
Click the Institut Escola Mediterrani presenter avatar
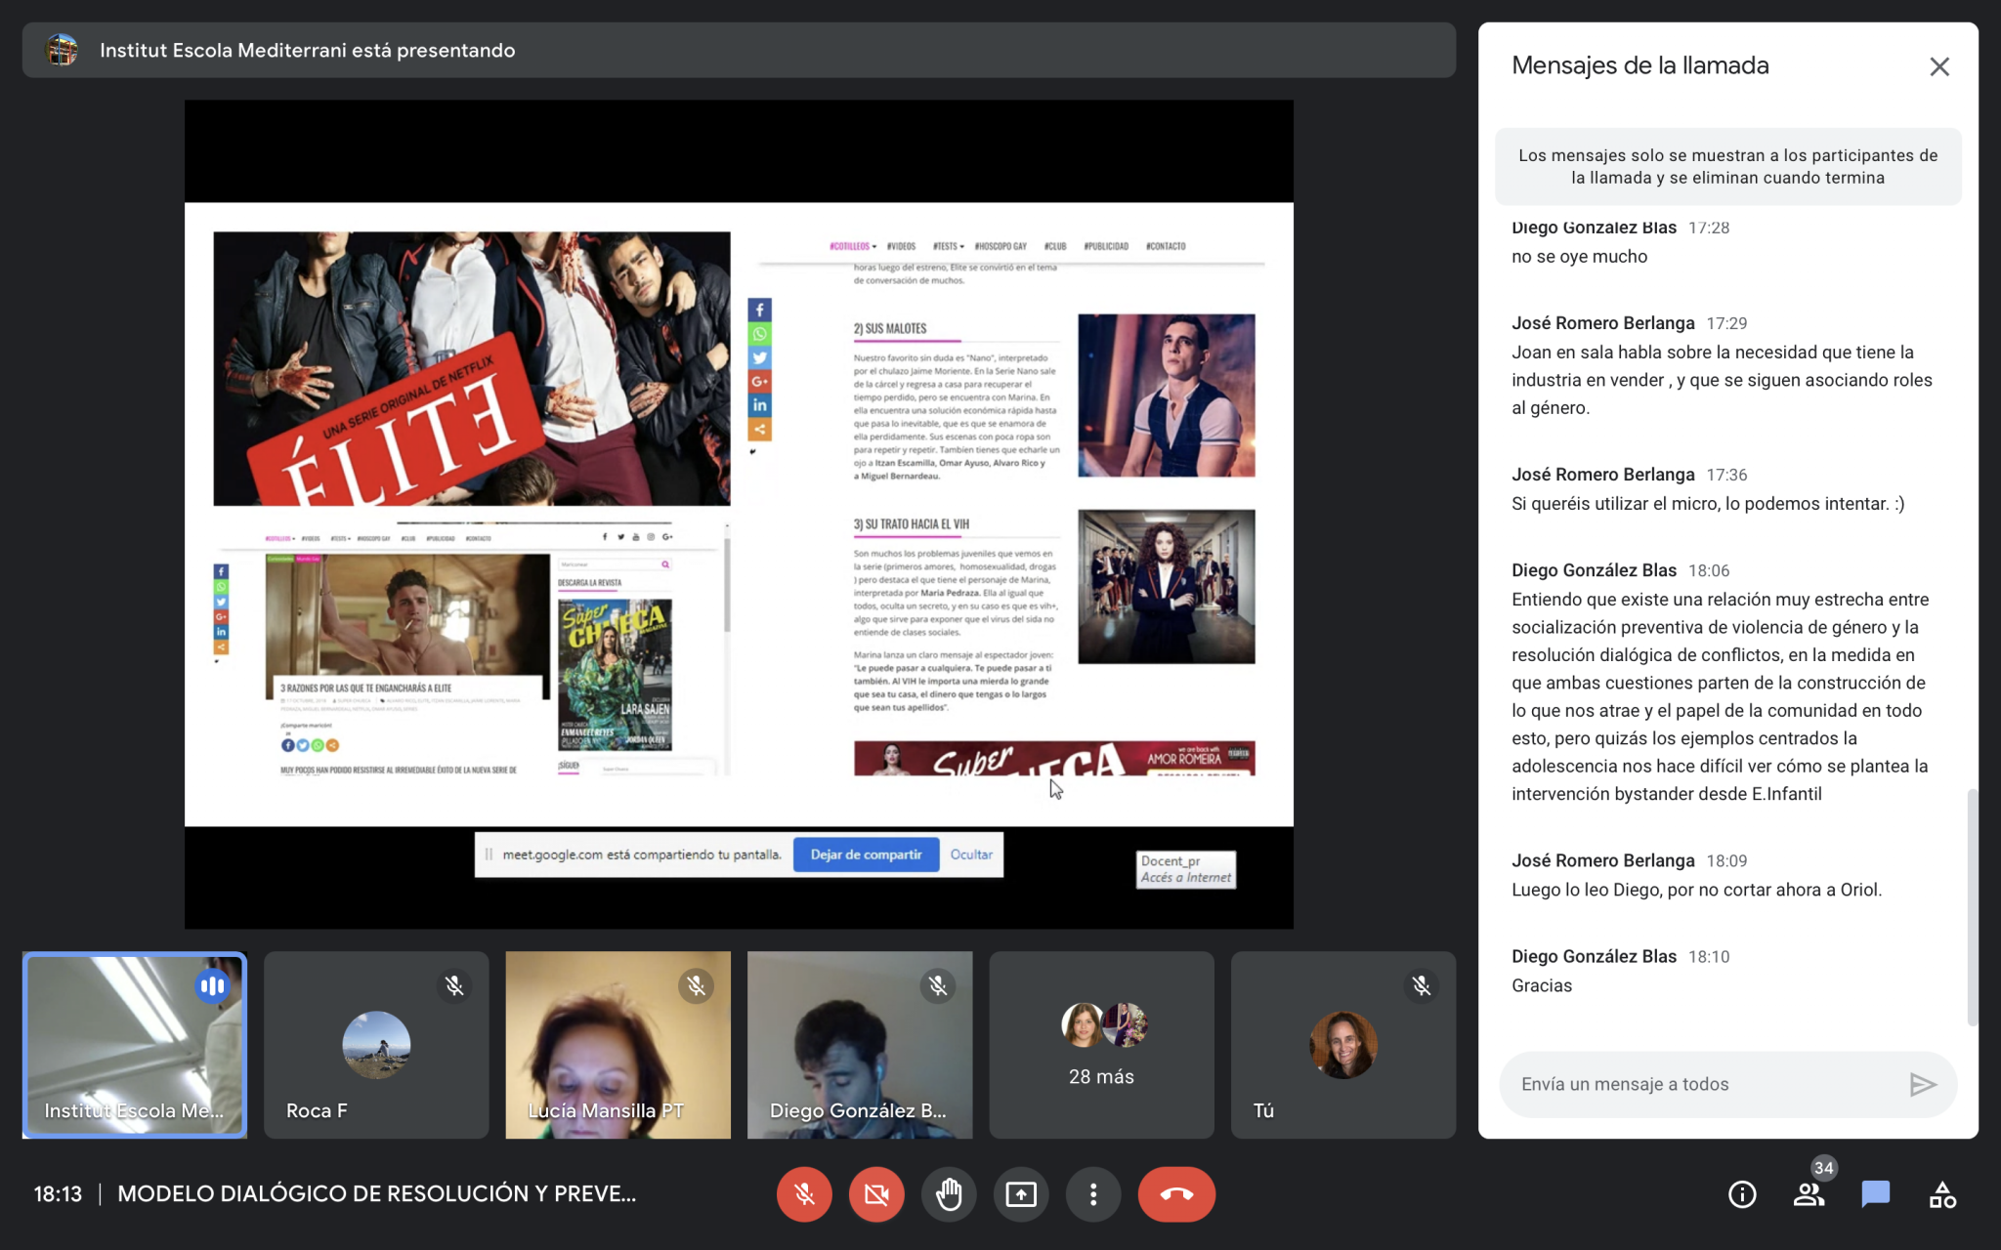62,50
